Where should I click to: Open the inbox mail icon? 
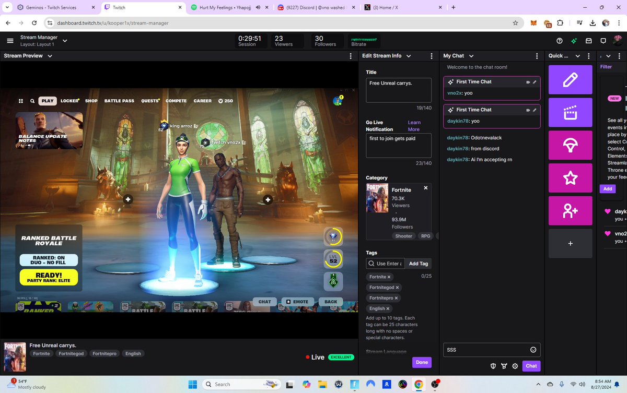(x=588, y=41)
